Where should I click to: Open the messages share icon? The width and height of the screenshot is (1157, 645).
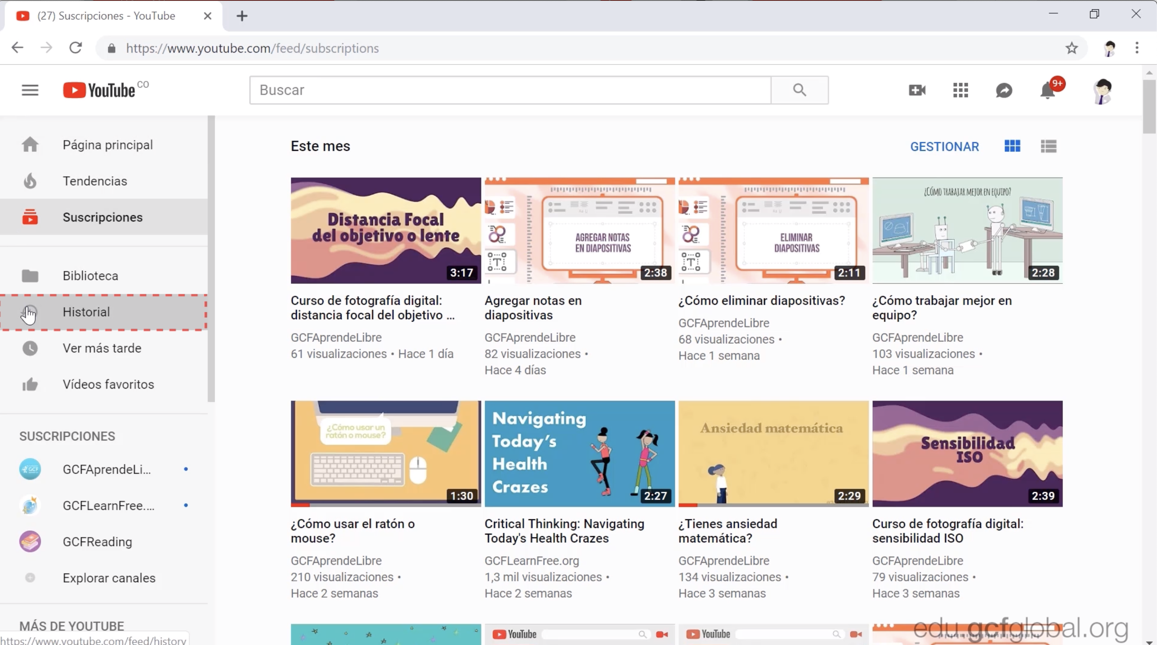click(x=1004, y=90)
